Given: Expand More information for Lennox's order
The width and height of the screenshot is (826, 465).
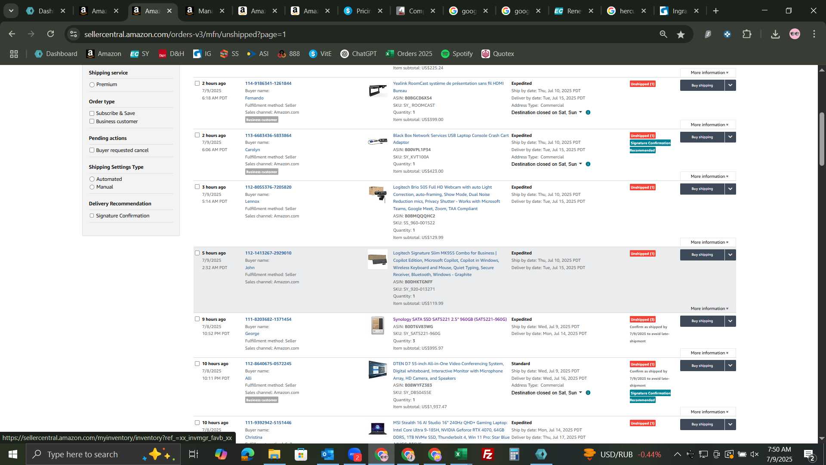Looking at the screenshot, I should [x=708, y=242].
